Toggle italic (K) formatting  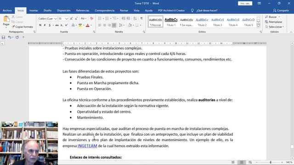pos(45,25)
